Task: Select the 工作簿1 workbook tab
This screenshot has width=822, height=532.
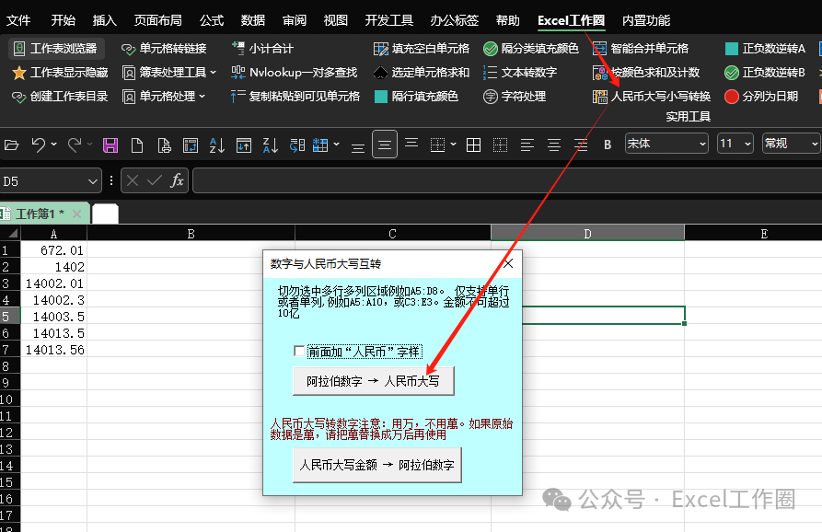Action: (x=40, y=214)
